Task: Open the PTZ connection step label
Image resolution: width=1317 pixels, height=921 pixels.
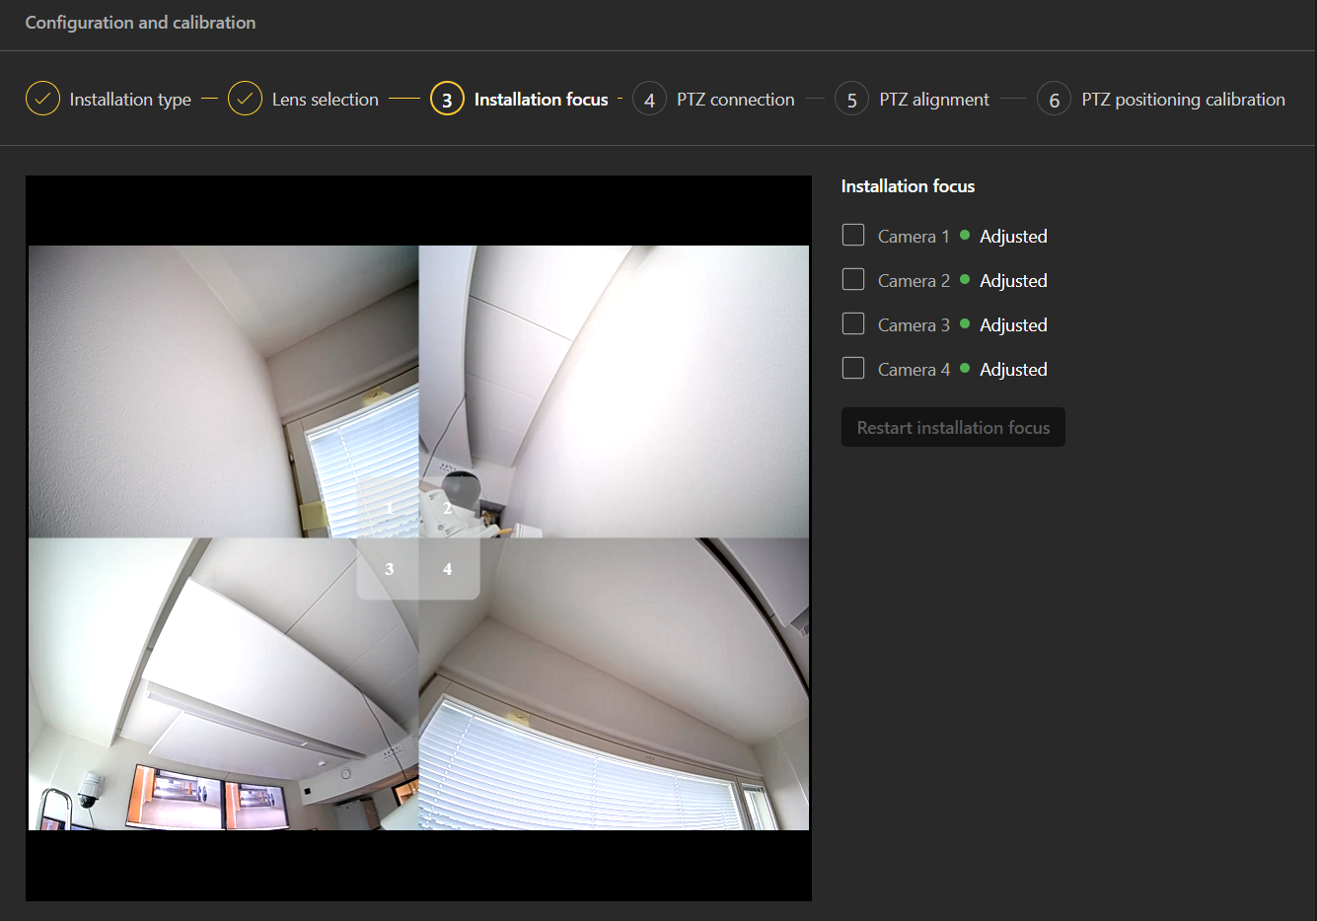Action: pyautogui.click(x=735, y=100)
